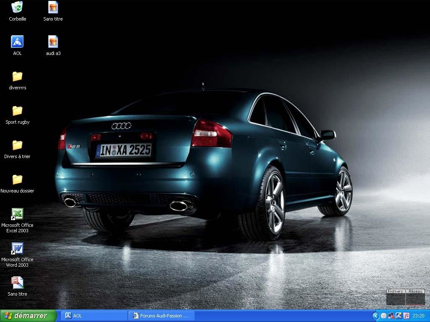Click the Microsoft Office Word 2003 shortcut
Image resolution: width=430 pixels, height=322 pixels.
click(x=17, y=248)
